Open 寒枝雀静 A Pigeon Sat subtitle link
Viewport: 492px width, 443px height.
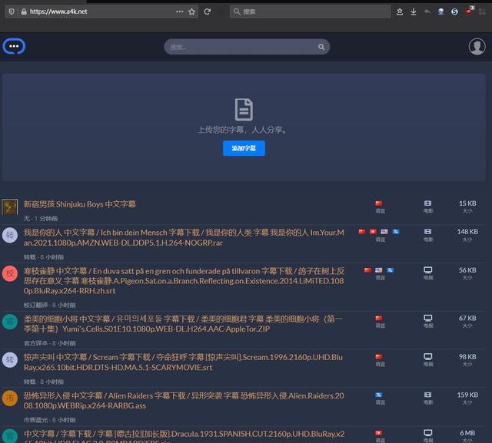tap(184, 281)
